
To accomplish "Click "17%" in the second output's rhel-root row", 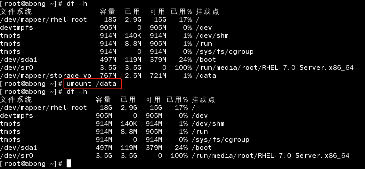I will 181,108.
